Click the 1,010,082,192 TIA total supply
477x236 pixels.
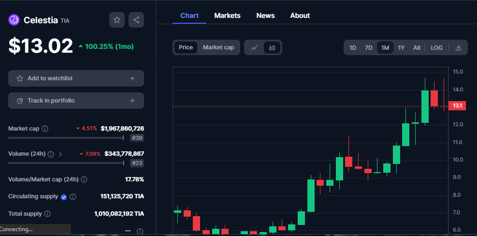119,214
